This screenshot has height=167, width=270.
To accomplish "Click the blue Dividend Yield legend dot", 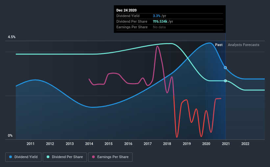I will click(x=11, y=157).
